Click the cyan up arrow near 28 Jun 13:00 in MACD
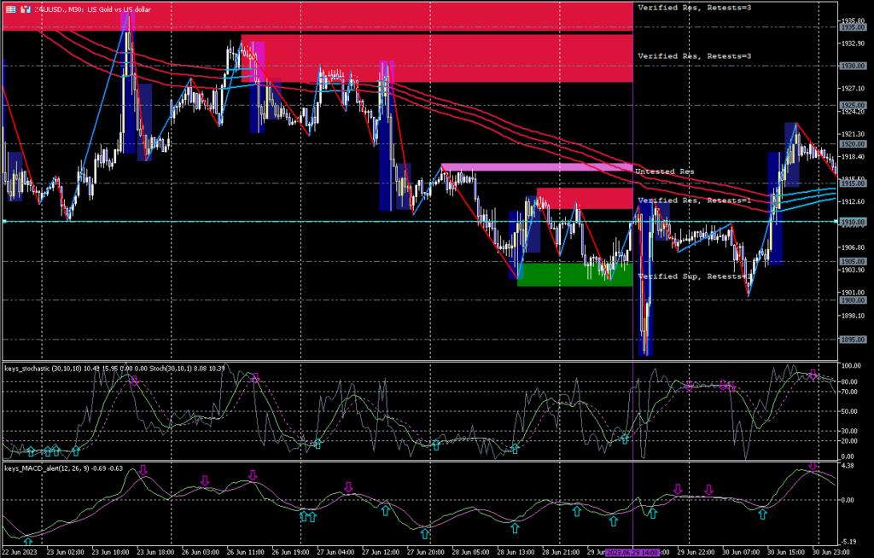 click(x=515, y=528)
